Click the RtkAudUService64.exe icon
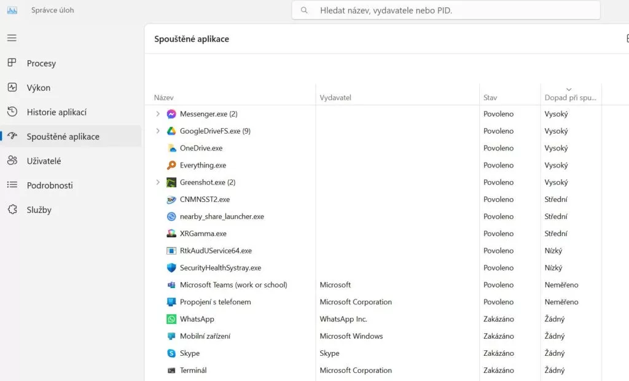 (171, 251)
